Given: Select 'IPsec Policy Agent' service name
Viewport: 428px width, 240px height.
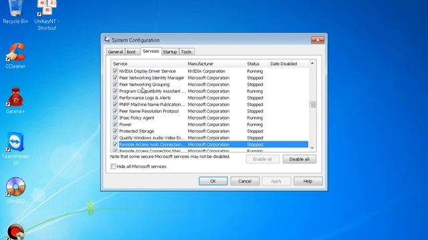Looking at the screenshot, I should (136, 118).
